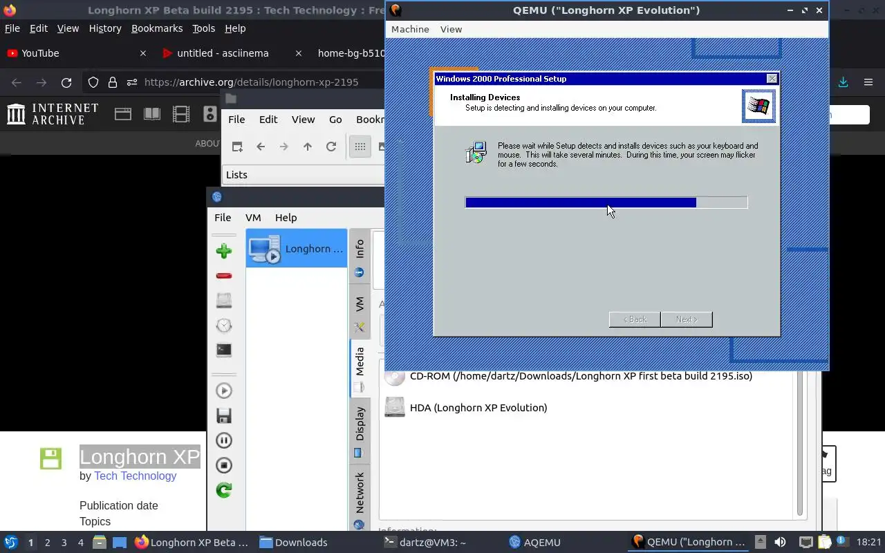Open Firefox Bookmarks menu
Screen dimensions: 885x553
[157, 28]
